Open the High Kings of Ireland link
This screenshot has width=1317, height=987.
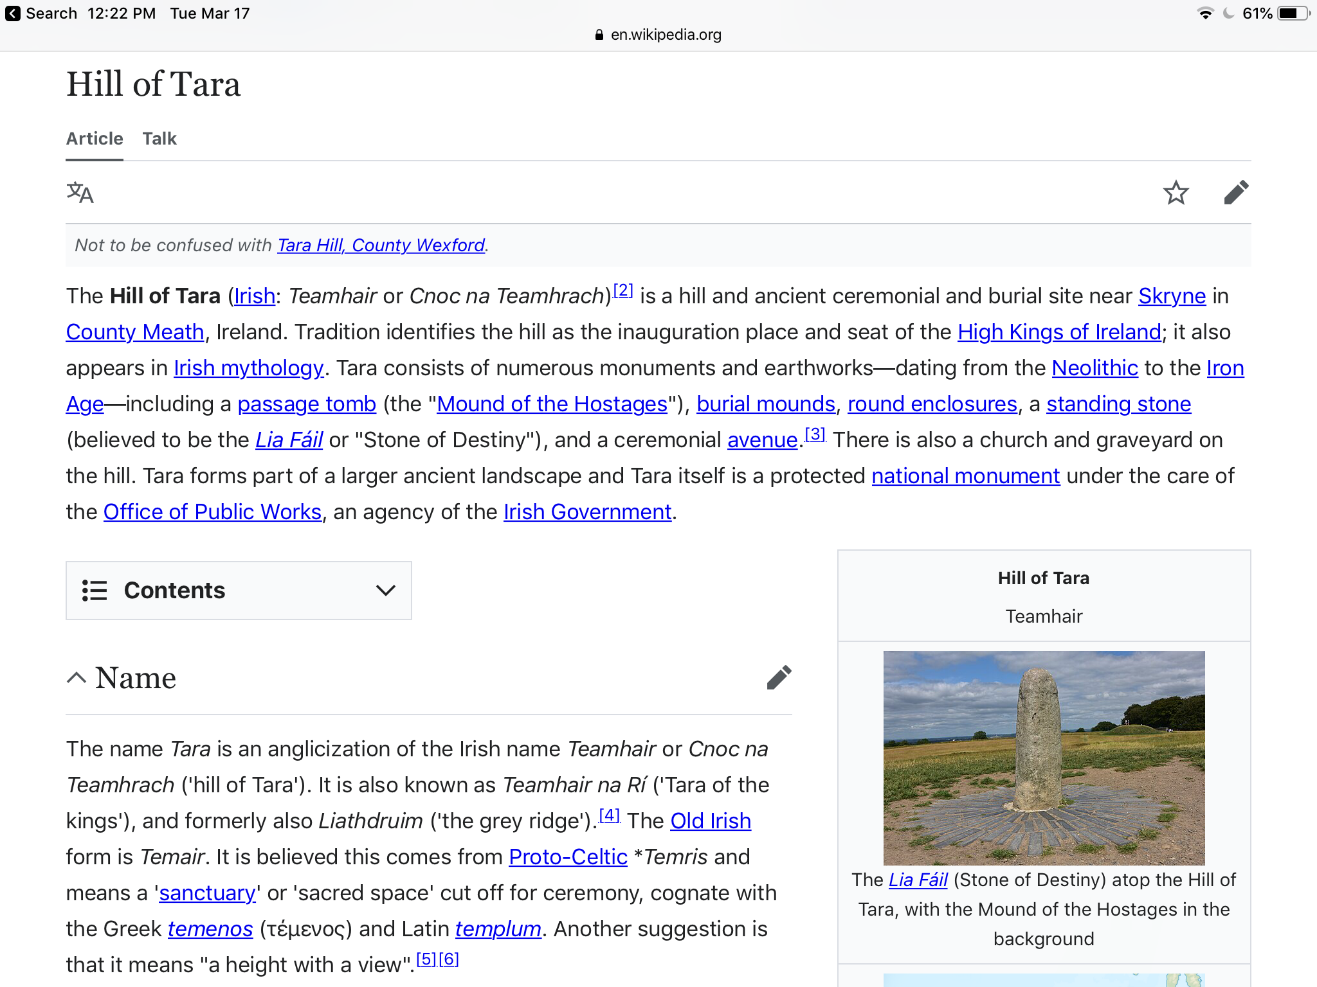1058,332
